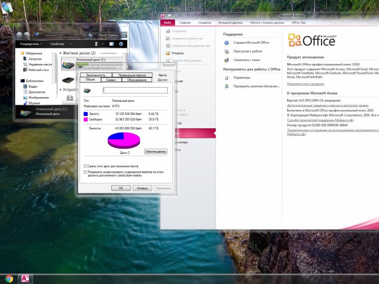Viewport: 379px width, 284px height.
Task: Click Проверить наличие обновлений icon
Action: tap(226, 86)
